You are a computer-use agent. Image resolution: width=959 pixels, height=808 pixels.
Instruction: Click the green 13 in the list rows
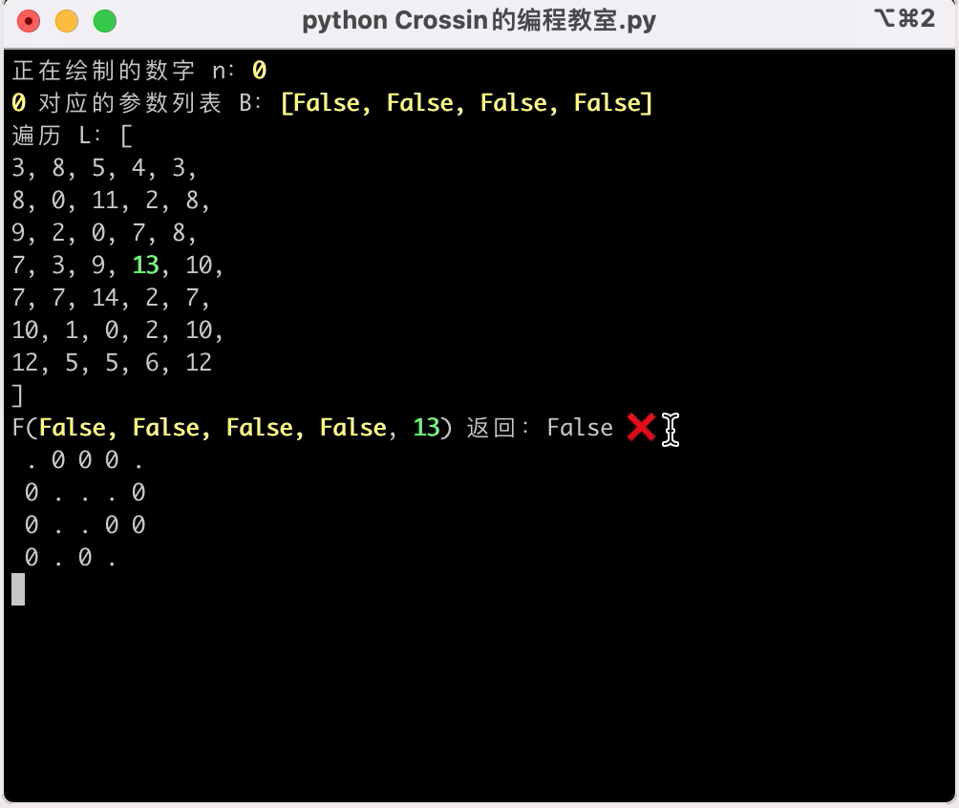coord(145,265)
